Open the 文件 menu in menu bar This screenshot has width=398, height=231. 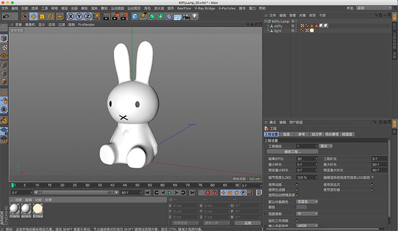point(5,8)
